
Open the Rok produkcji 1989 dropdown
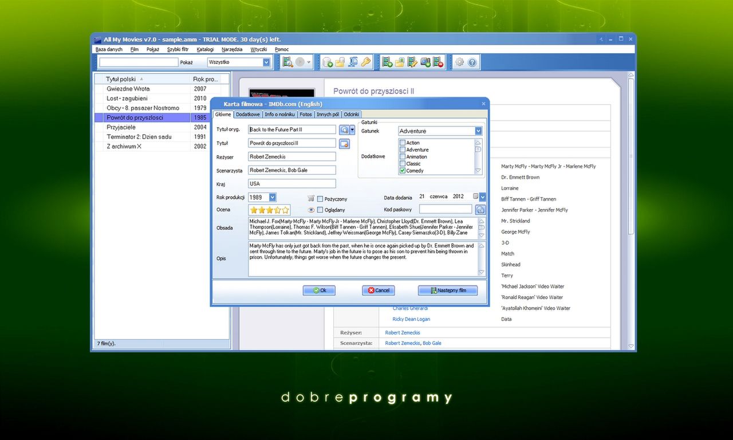click(x=273, y=197)
